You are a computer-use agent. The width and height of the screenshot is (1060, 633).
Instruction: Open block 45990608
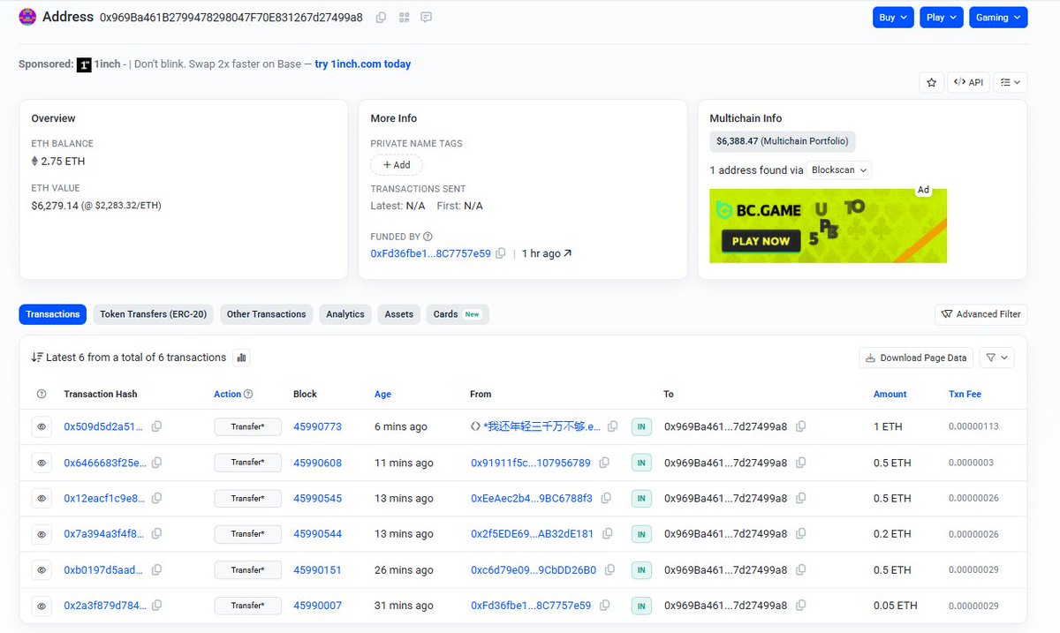coord(317,463)
